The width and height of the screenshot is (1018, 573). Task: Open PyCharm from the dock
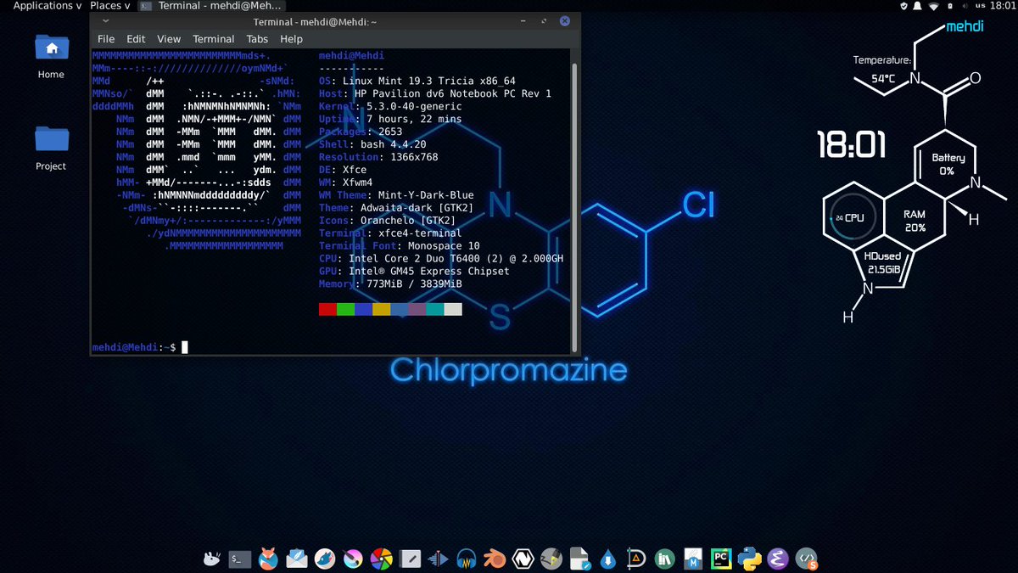pyautogui.click(x=720, y=559)
